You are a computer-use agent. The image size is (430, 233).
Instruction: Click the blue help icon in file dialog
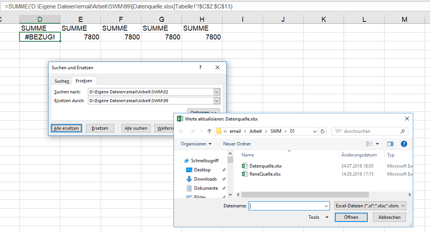[x=404, y=144]
